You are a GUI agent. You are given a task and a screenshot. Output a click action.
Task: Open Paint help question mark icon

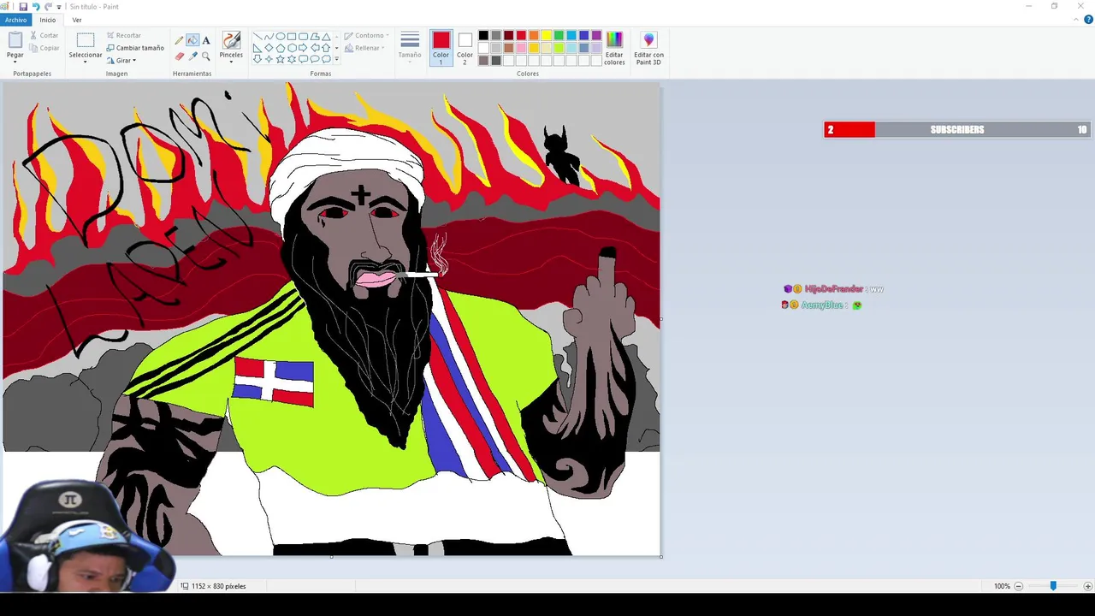tap(1088, 20)
